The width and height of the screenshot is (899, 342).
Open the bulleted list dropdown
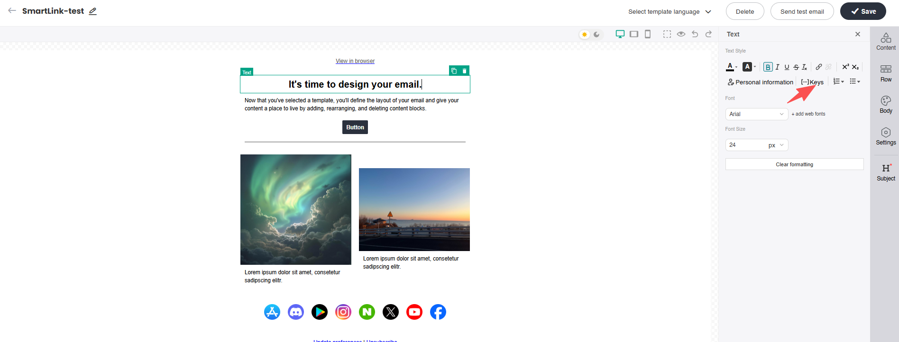855,81
